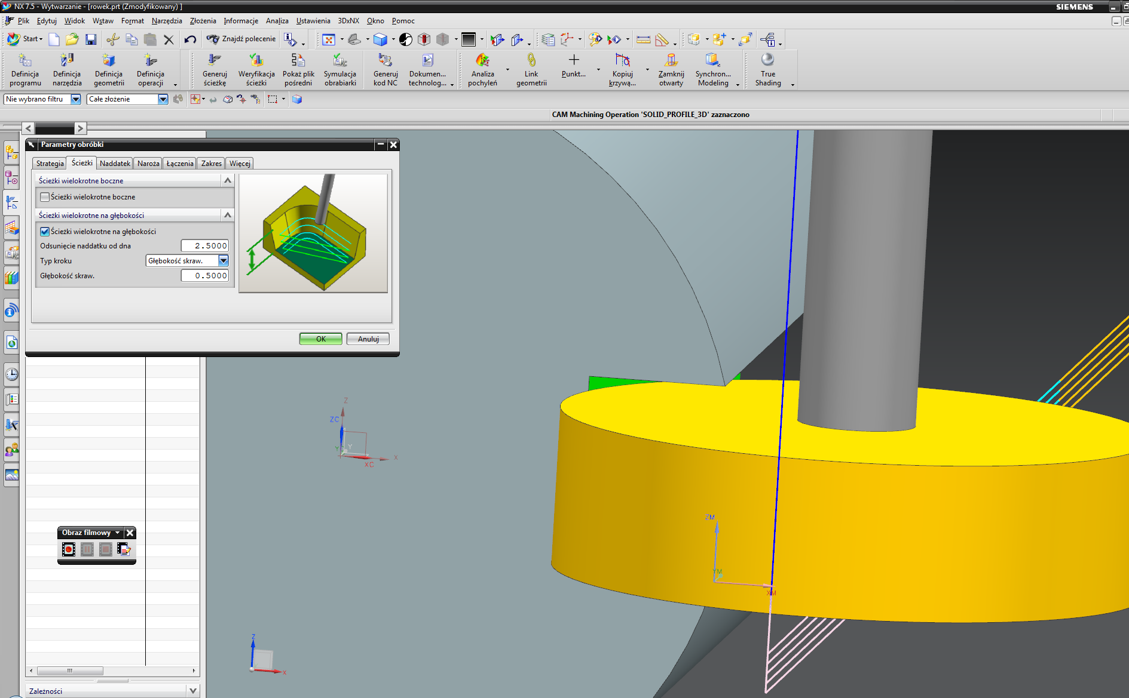This screenshot has width=1129, height=698.
Task: Click Link geometrii icon
Action: 531,69
